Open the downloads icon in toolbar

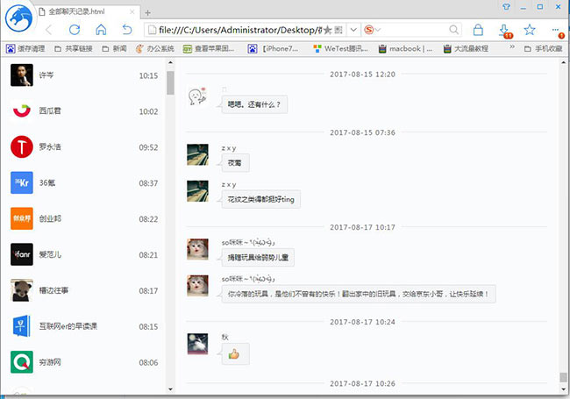(x=504, y=30)
